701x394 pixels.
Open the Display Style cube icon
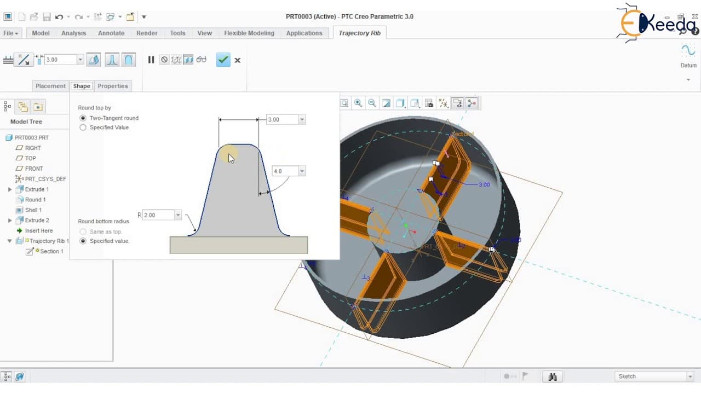[400, 103]
